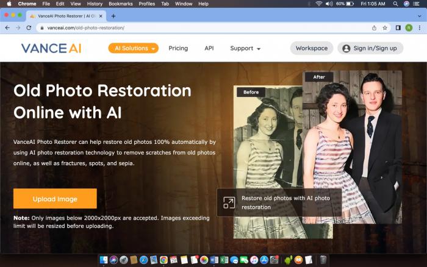Go back to the previous page
427x267 pixels.
(x=7, y=28)
